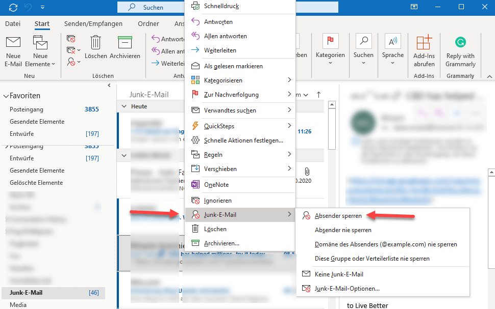Click the message list scrollbar up arrow
Screen dimensions: 495x309
(332, 105)
